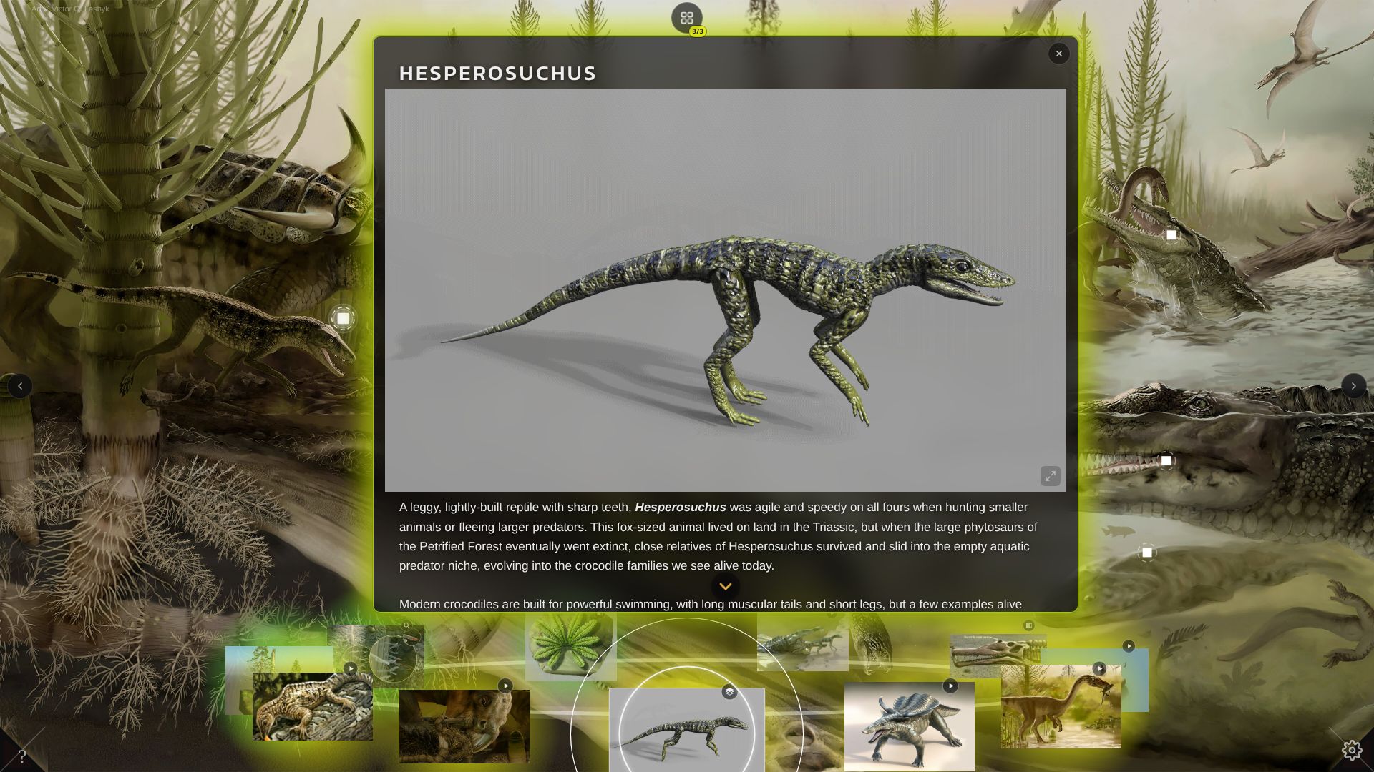1374x772 pixels.
Task: Expand more text with the orange chevron
Action: pyautogui.click(x=725, y=586)
